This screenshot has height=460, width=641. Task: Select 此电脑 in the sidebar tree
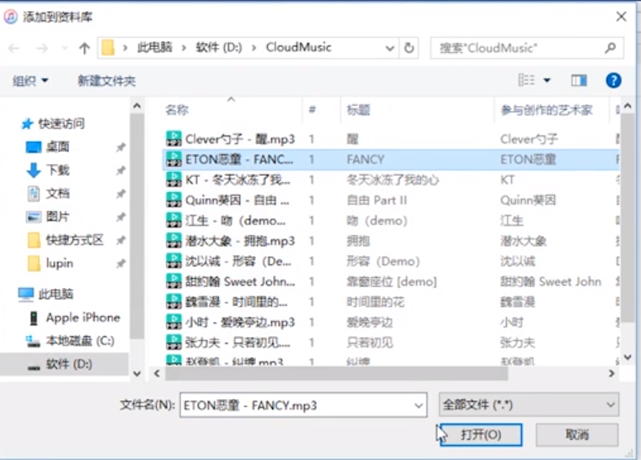56,294
